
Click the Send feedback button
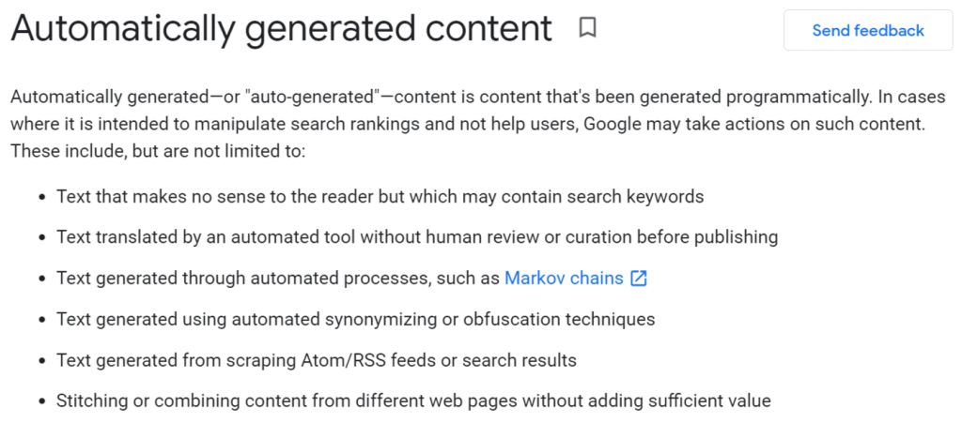click(867, 30)
